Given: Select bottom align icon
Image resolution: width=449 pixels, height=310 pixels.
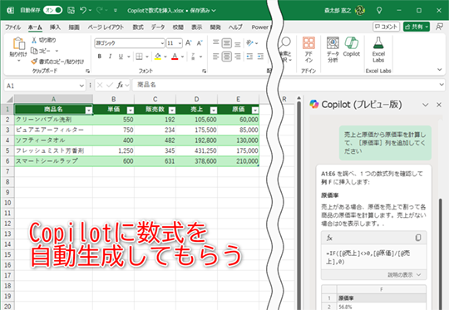Looking at the screenshot, I should (x=238, y=44).
